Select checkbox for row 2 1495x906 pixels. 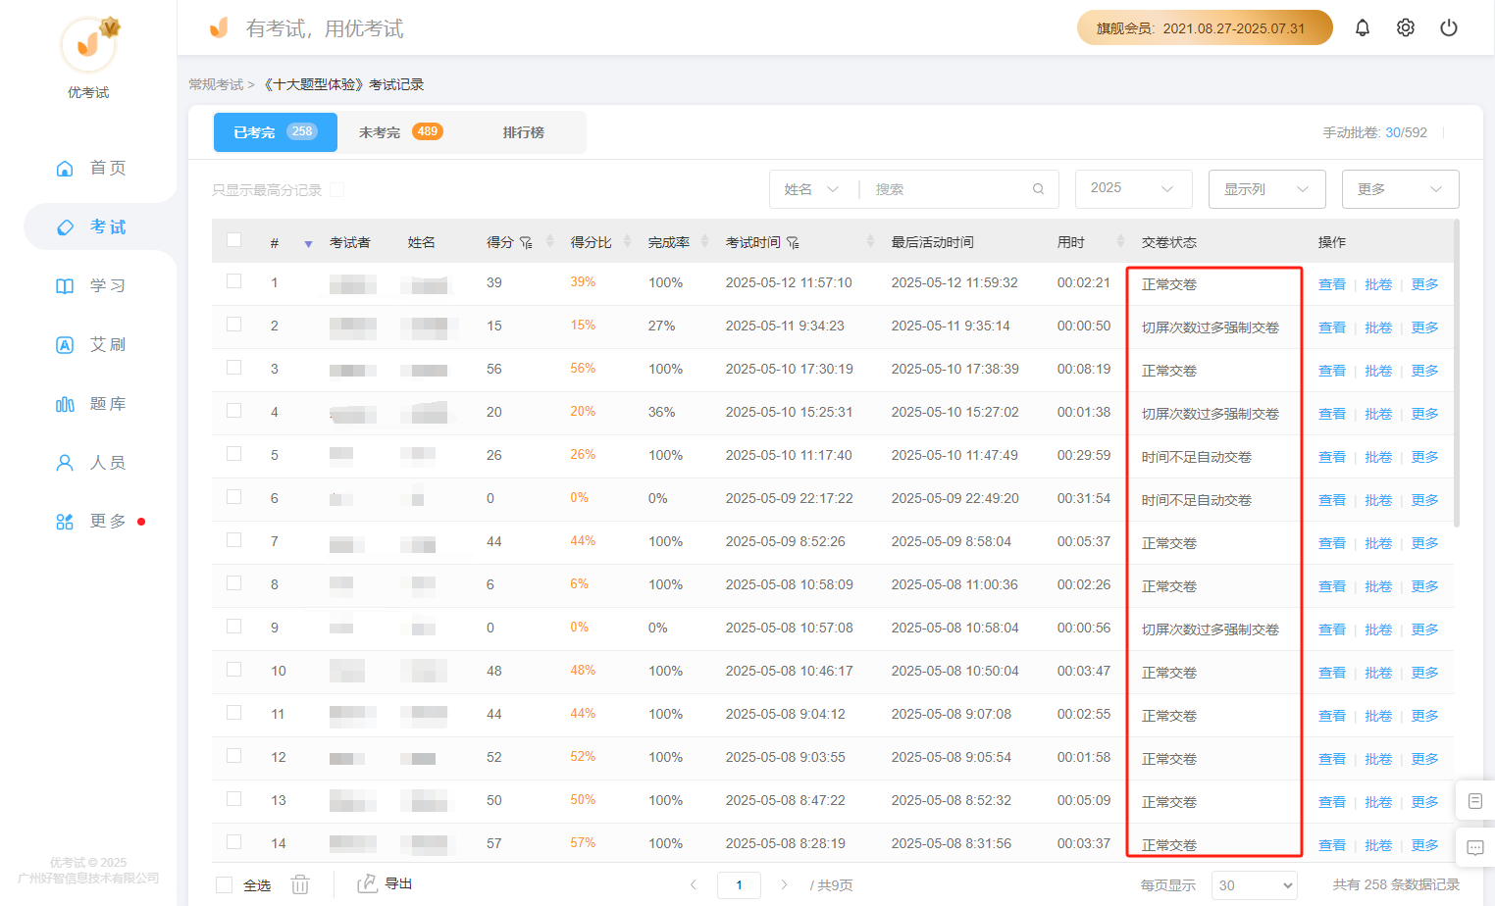[x=233, y=324]
